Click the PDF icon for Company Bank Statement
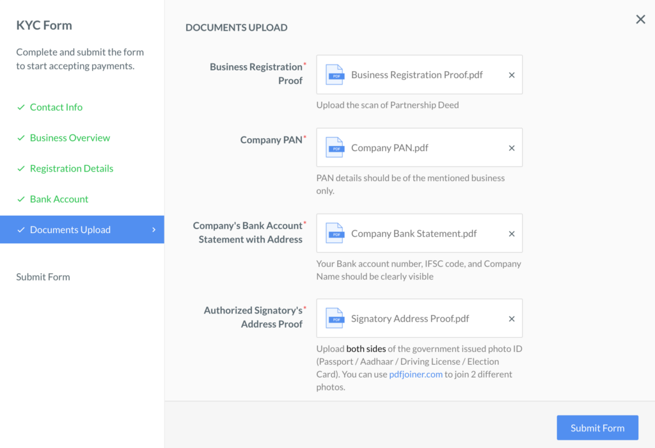Image resolution: width=655 pixels, height=448 pixels. coord(335,233)
